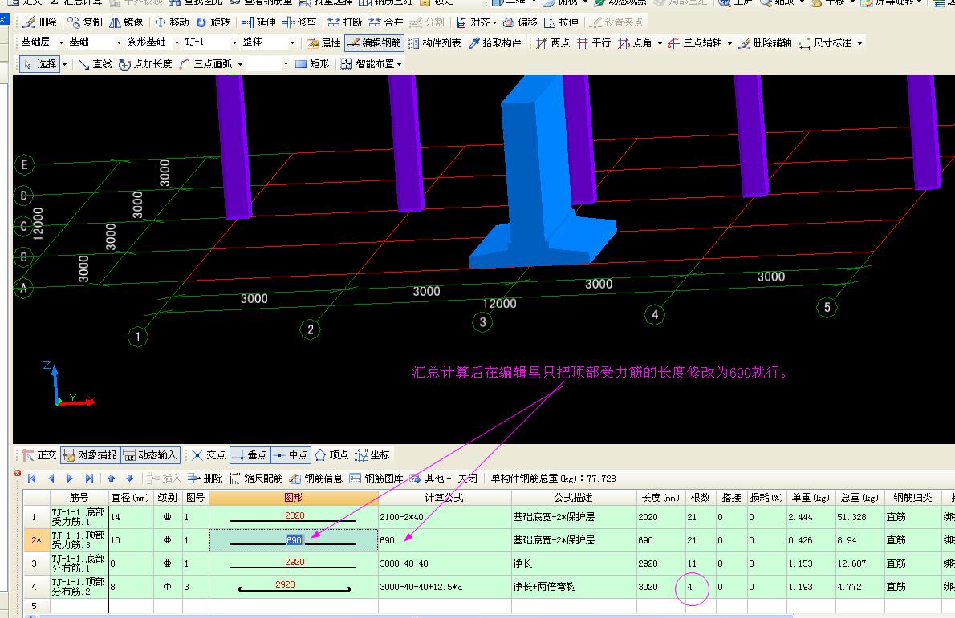This screenshot has width=955, height=618.
Task: Select the 复制 (copy) tool
Action: [x=85, y=22]
